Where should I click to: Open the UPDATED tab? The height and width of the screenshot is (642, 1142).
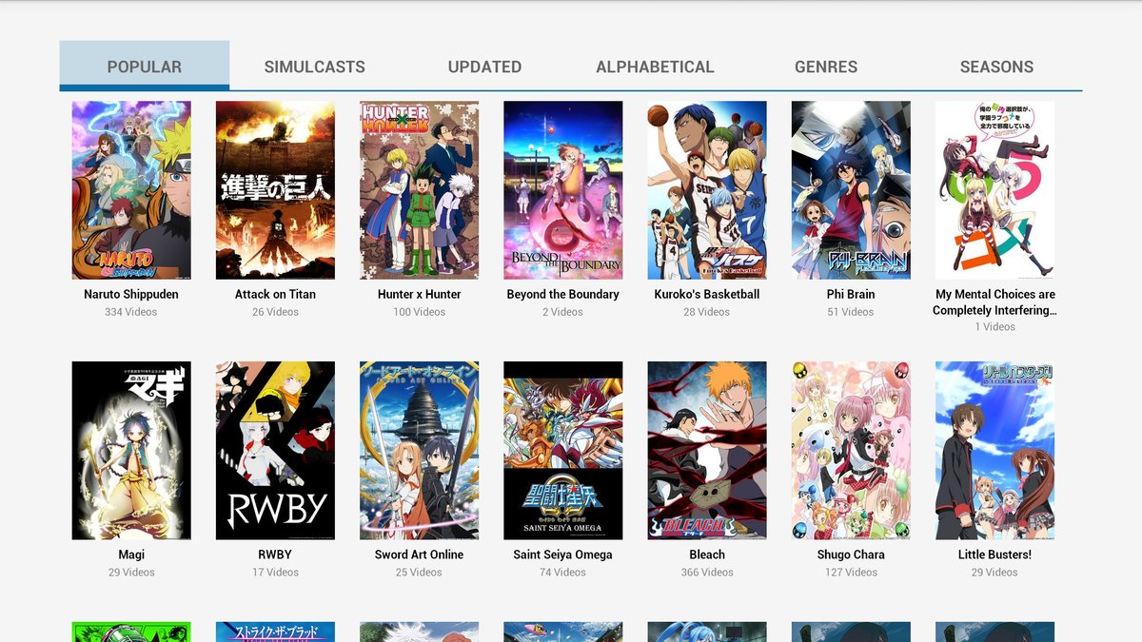(x=484, y=66)
